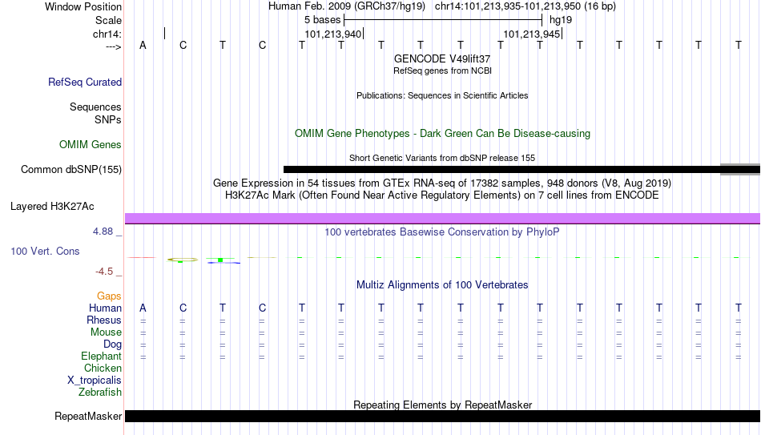Click the Scale label
Viewport: 761px width, 435px height.
(x=108, y=20)
